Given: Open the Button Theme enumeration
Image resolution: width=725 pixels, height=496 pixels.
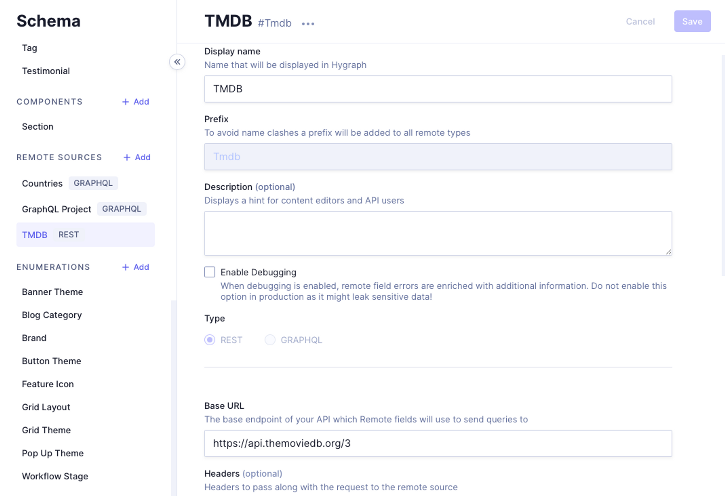Looking at the screenshot, I should pos(51,361).
